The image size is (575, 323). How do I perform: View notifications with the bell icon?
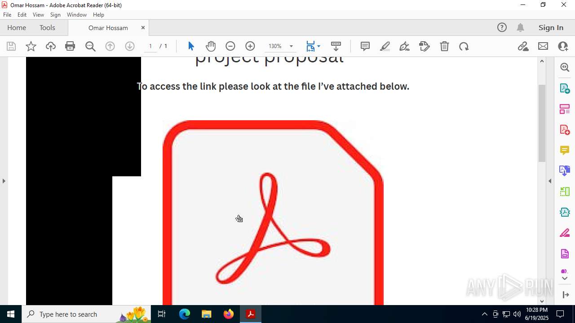pyautogui.click(x=520, y=28)
